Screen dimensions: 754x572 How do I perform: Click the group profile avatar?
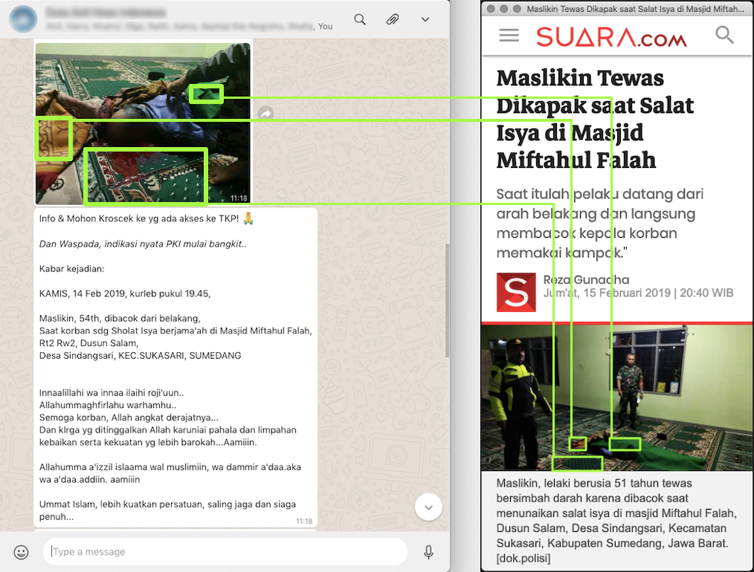(x=24, y=19)
